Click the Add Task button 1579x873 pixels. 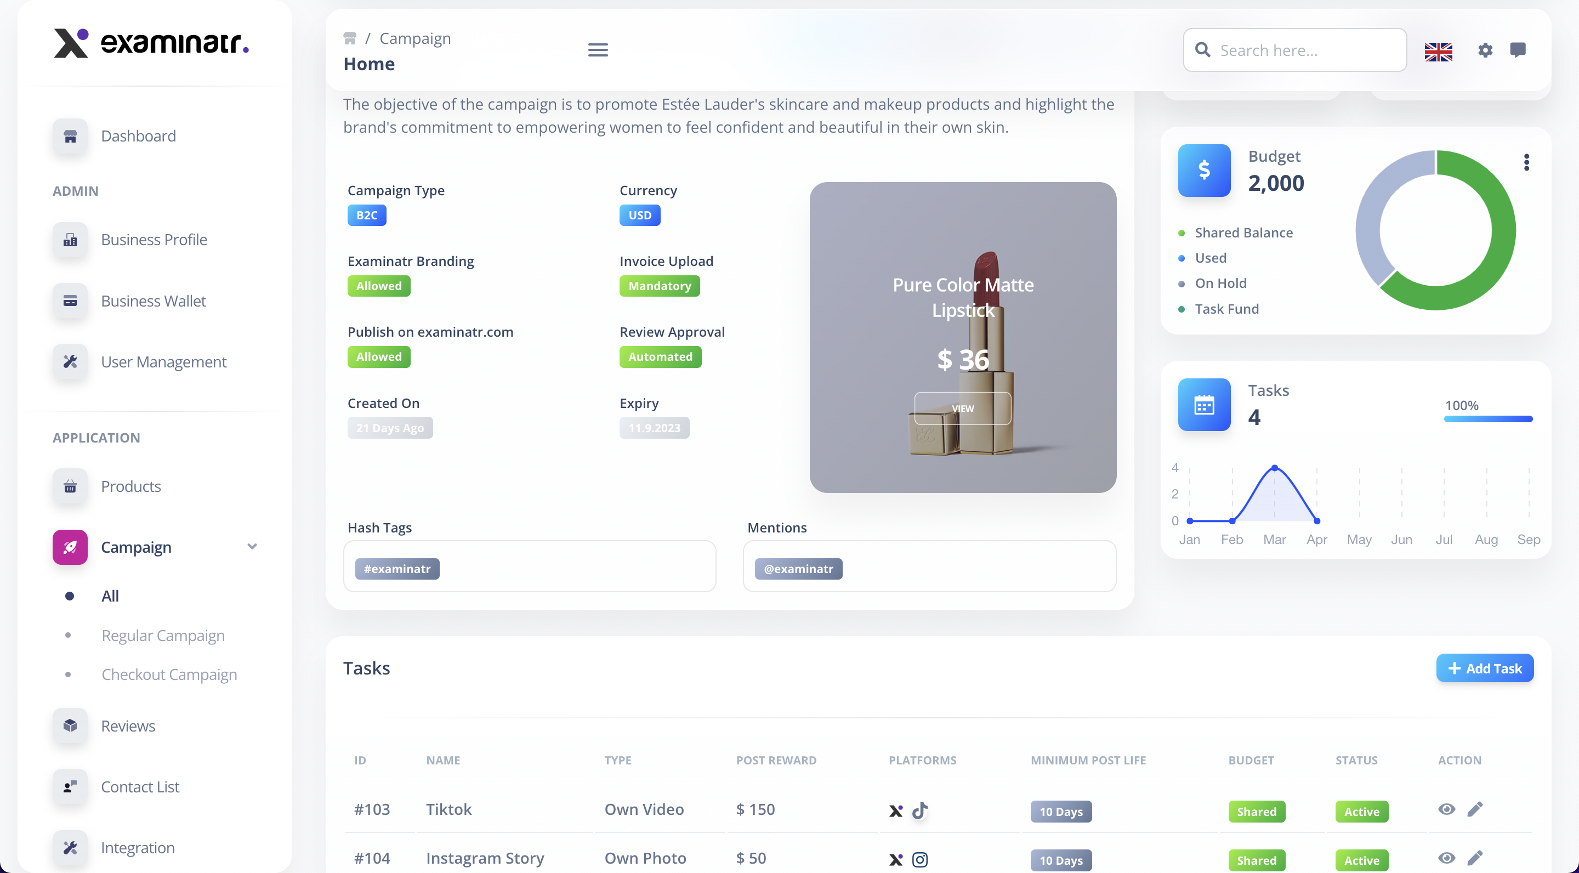pyautogui.click(x=1484, y=668)
